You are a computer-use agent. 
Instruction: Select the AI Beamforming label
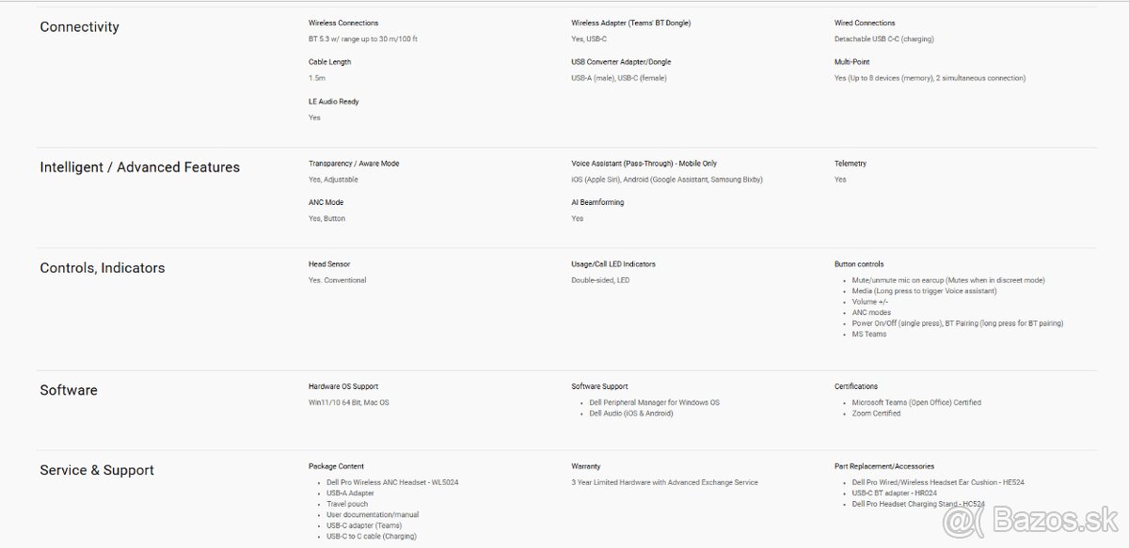point(597,202)
